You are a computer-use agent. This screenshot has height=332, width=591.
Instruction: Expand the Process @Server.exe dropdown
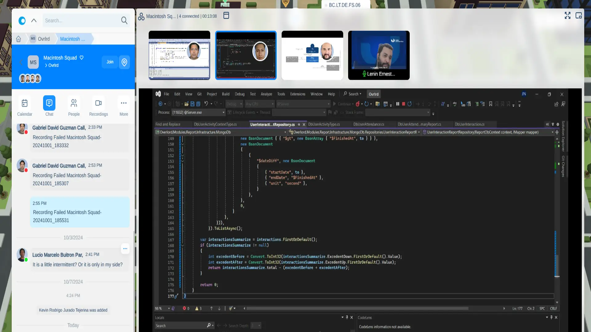coord(224,113)
